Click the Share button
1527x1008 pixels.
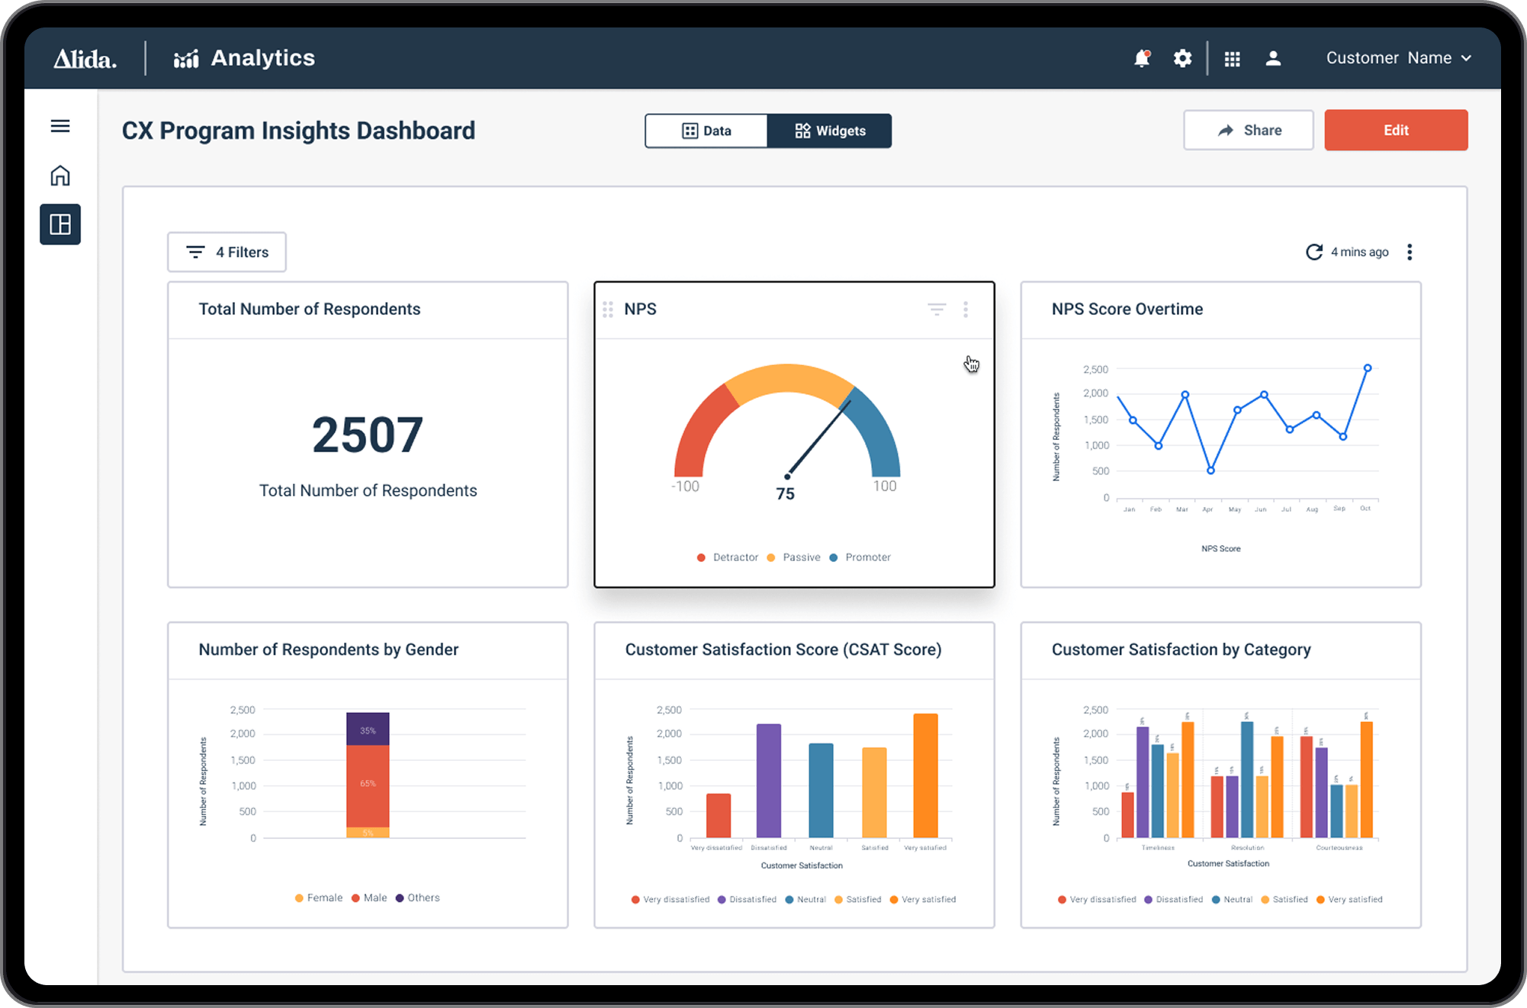(1249, 130)
